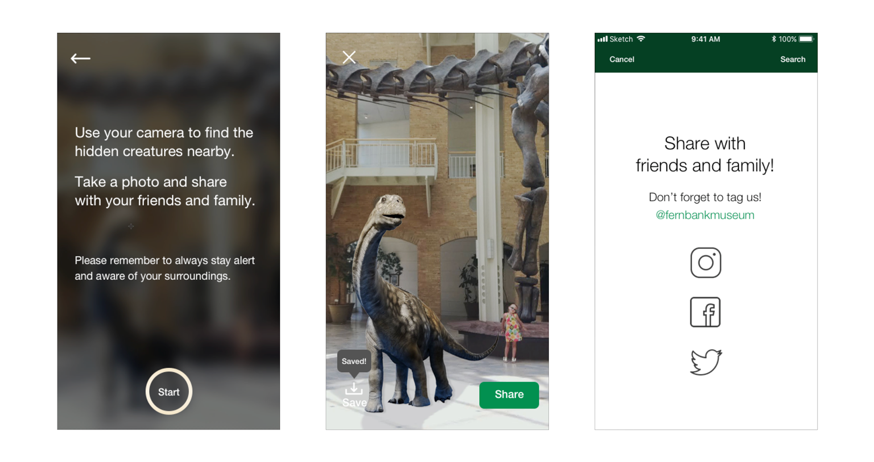Share via the Facebook icon
874x462 pixels.
(x=705, y=312)
